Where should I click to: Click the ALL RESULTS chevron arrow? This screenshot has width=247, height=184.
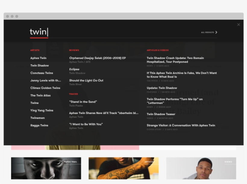(x=216, y=32)
